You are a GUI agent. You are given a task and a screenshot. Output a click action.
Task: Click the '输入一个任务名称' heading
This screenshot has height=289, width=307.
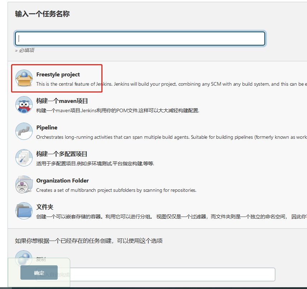[42, 14]
